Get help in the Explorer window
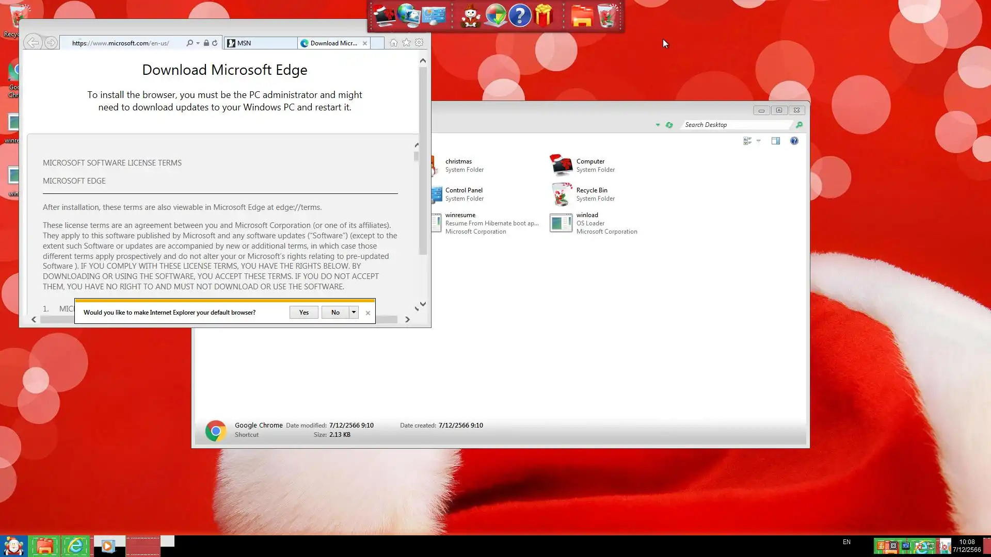The width and height of the screenshot is (991, 557). 794,141
